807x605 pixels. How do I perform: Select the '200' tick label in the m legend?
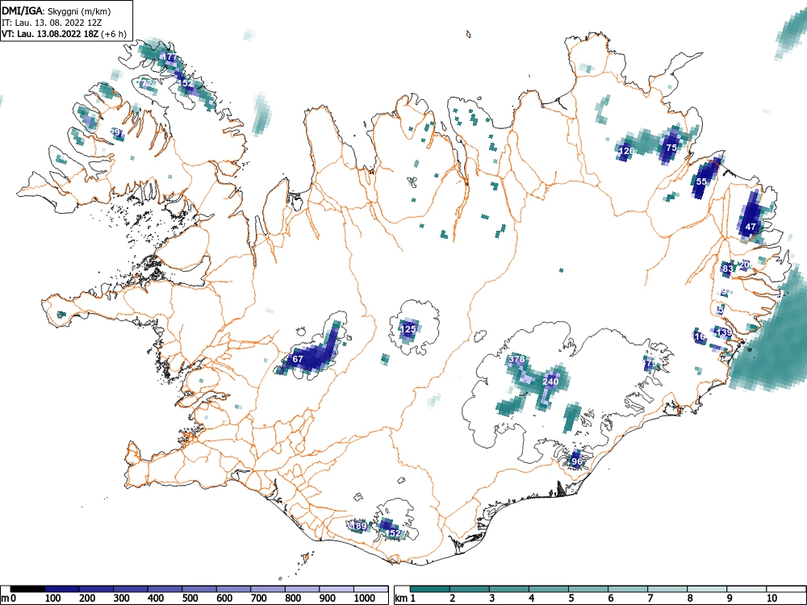point(87,599)
